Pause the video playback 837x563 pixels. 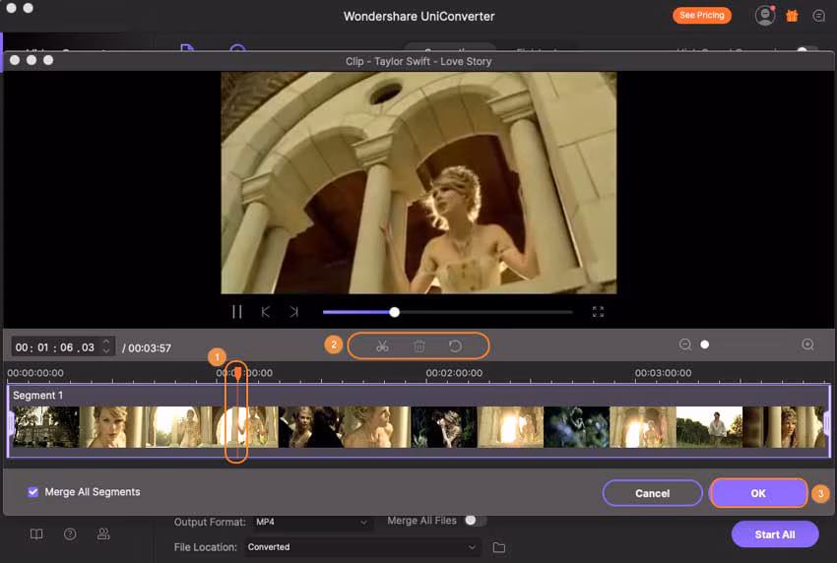[x=237, y=312]
